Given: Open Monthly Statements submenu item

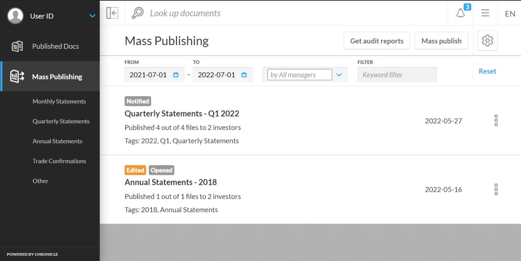Looking at the screenshot, I should pos(59,101).
